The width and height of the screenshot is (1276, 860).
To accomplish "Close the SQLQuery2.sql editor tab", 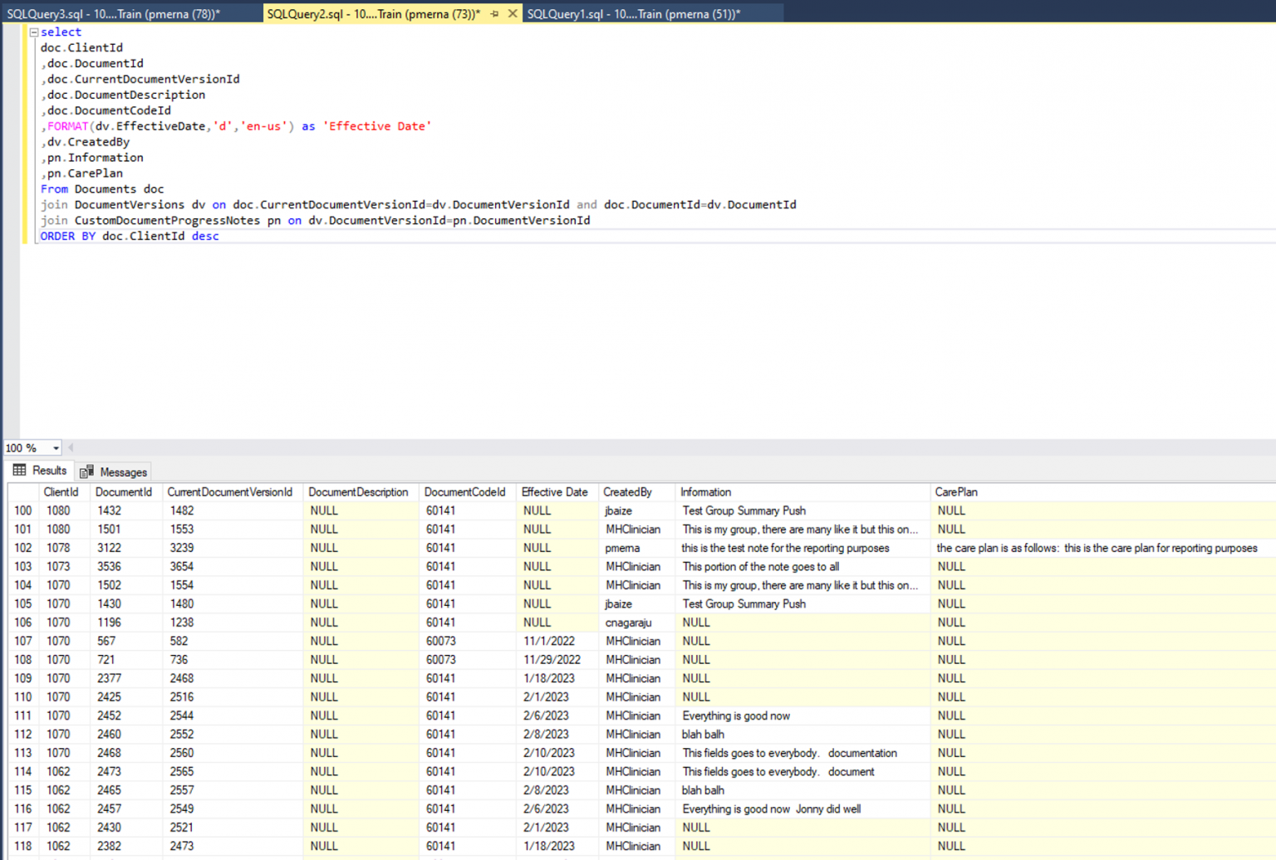I will click(x=513, y=13).
